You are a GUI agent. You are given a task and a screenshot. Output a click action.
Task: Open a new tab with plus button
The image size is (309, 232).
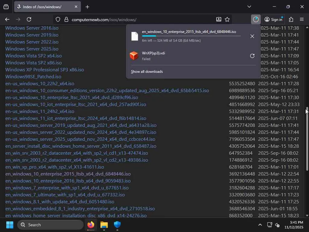coord(87,7)
